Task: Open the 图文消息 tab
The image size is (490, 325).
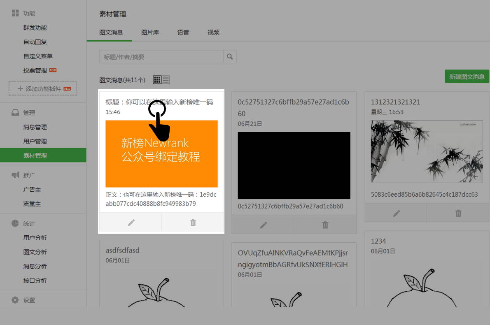Action: [111, 32]
